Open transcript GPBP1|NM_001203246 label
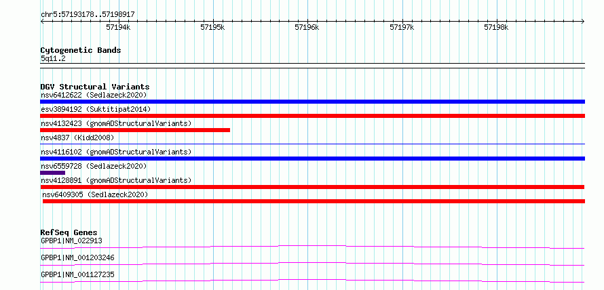The width and height of the screenshot is (604, 290). click(77, 257)
